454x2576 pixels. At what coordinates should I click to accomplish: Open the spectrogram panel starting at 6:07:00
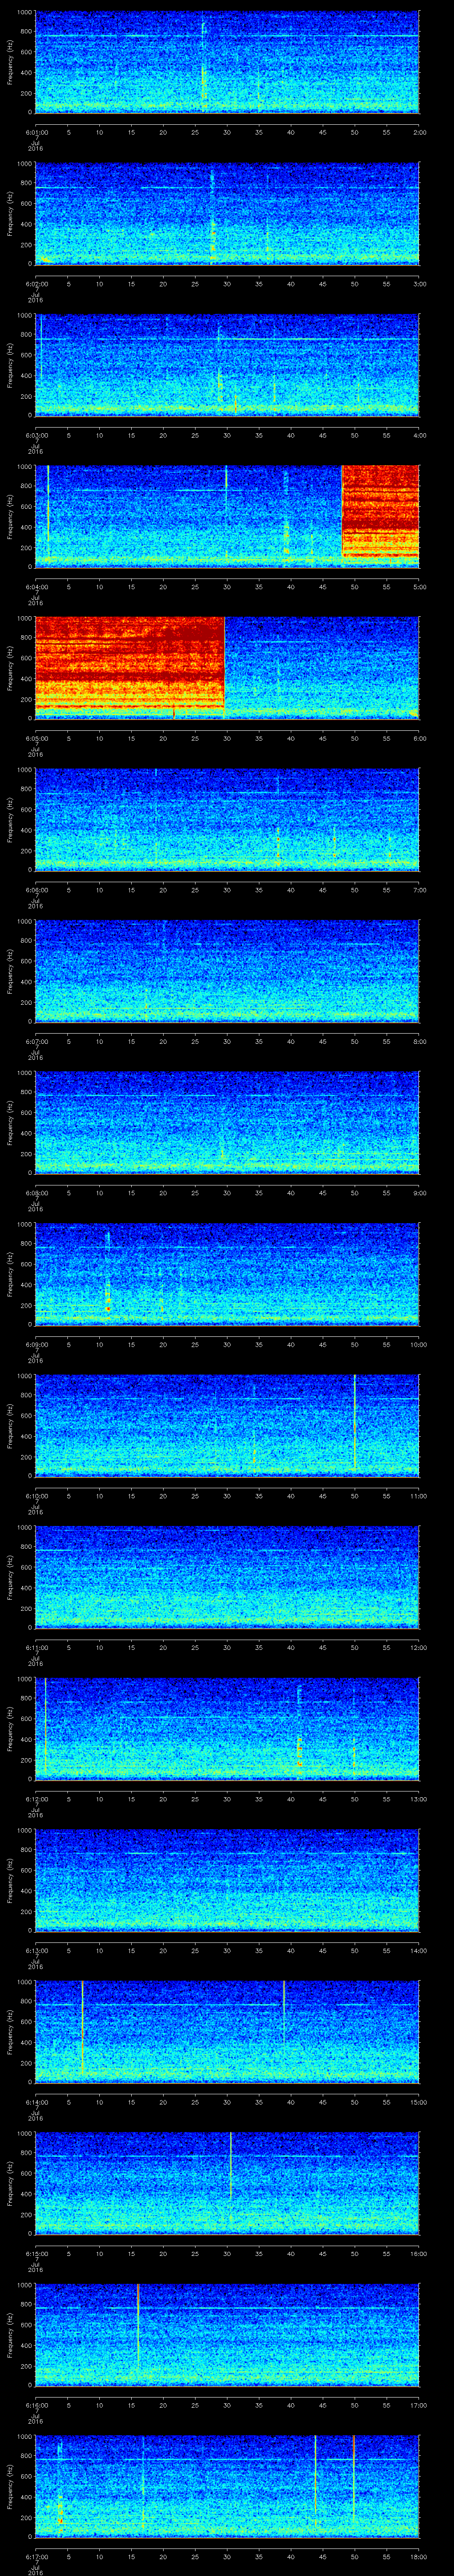pyautogui.click(x=227, y=971)
